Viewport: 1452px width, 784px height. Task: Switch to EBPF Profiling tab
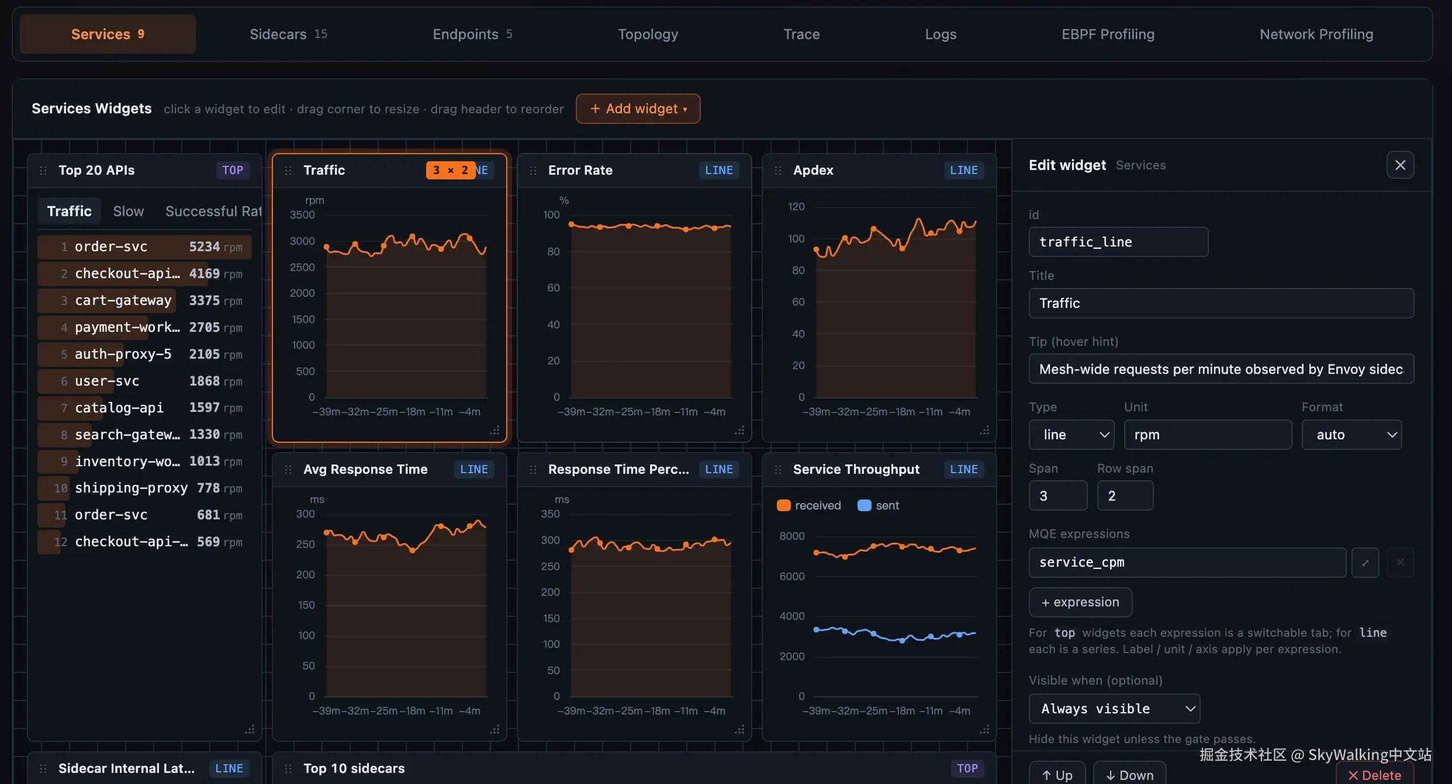[1108, 34]
